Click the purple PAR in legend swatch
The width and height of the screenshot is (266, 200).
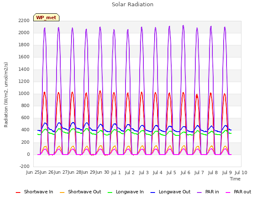199,192
